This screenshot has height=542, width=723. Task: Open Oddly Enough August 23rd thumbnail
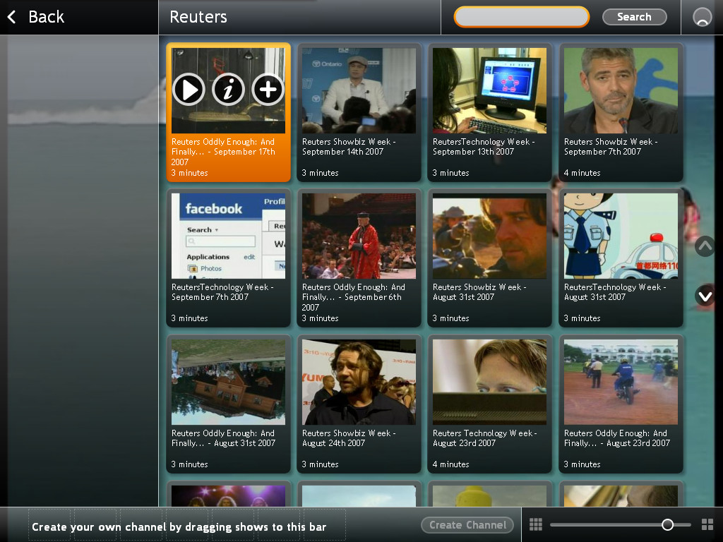click(x=621, y=382)
